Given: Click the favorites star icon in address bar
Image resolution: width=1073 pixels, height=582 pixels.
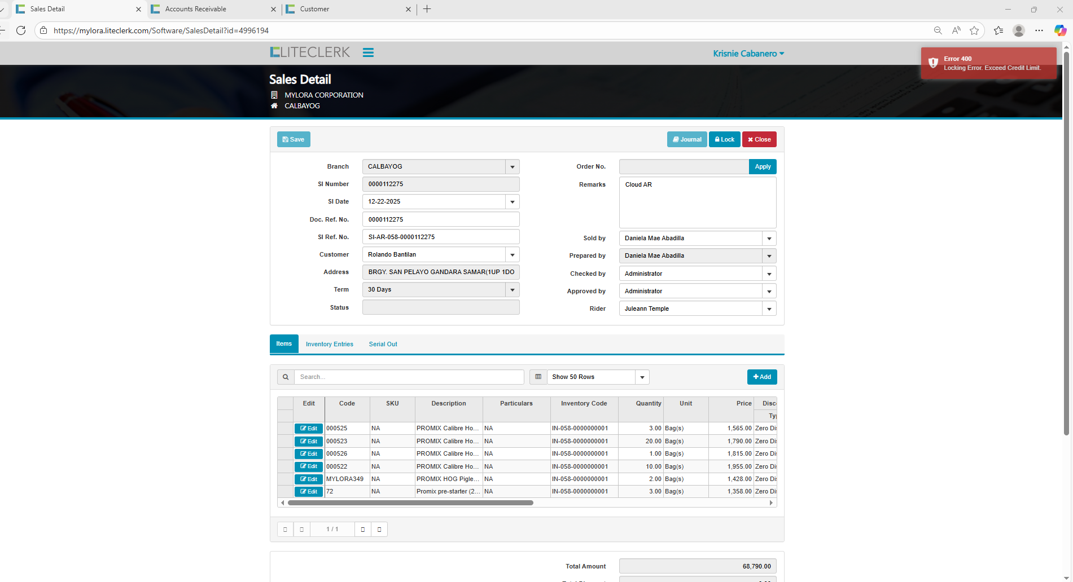Looking at the screenshot, I should [x=974, y=30].
